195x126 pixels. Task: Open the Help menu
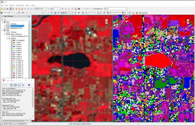point(33,5)
